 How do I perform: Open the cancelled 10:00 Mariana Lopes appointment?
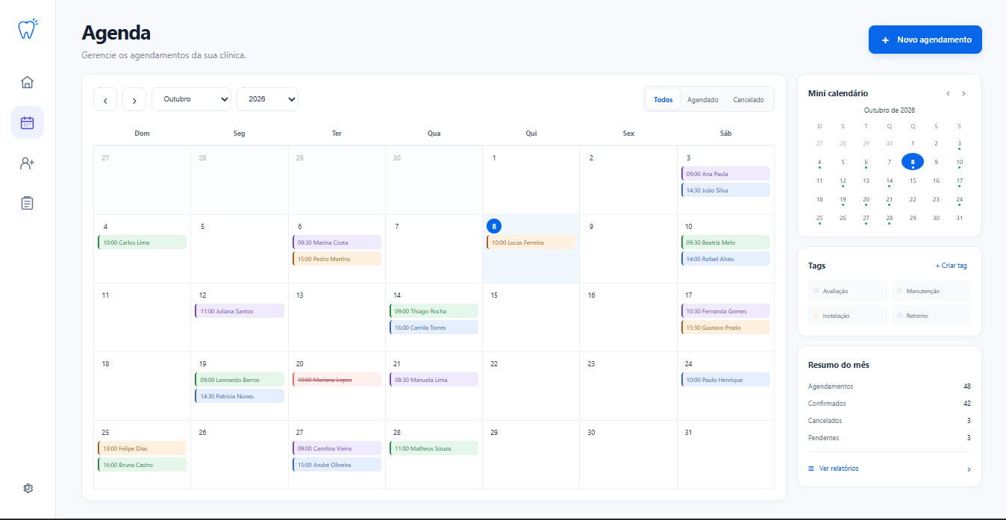(x=337, y=380)
